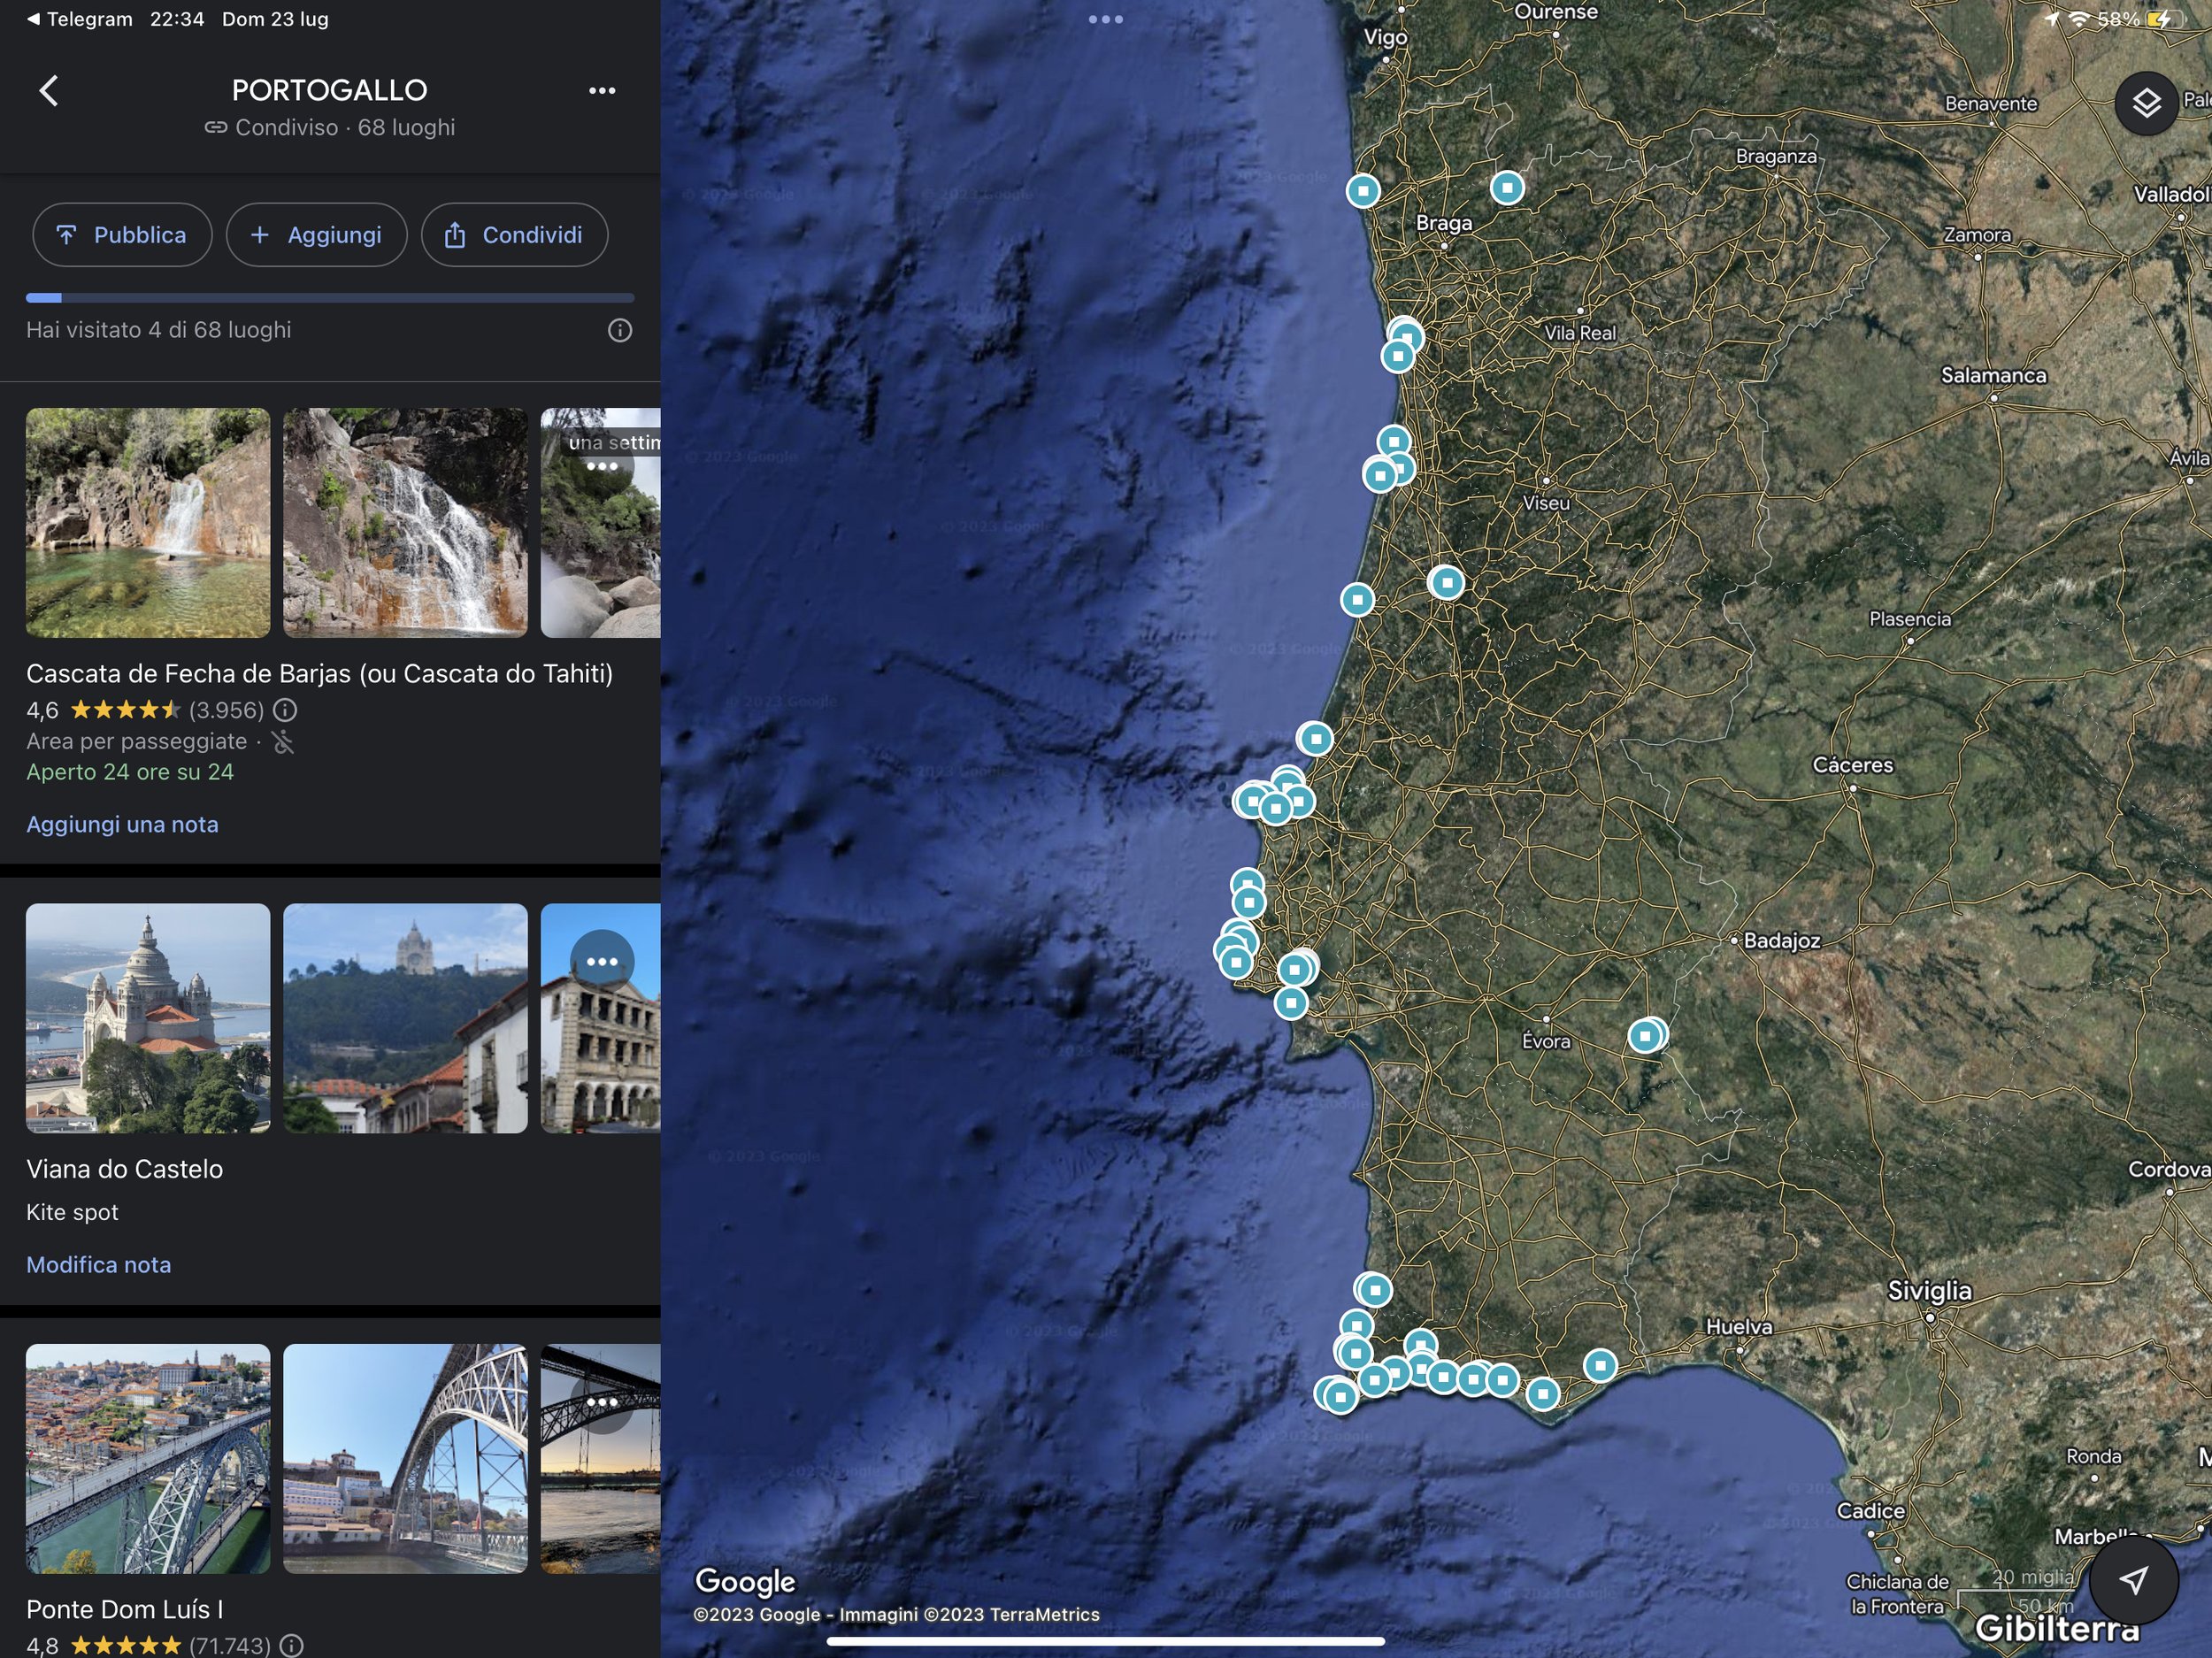Select the map pin northeast of Braga
The image size is (2212, 1658).
pos(1507,187)
